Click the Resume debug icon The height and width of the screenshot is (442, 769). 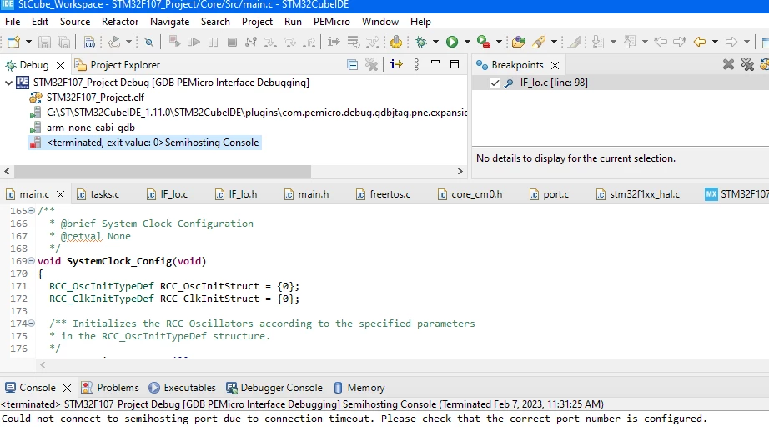click(194, 43)
